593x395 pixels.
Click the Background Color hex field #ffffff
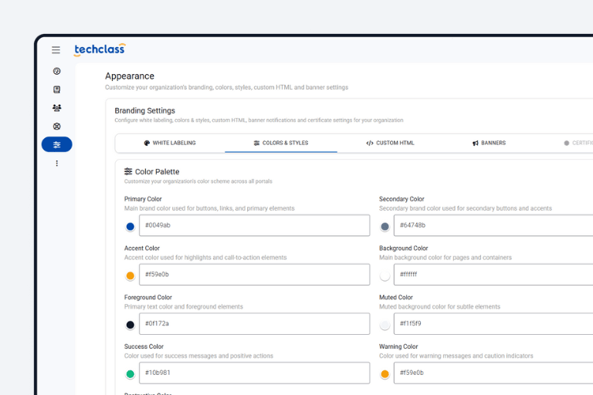click(x=493, y=275)
